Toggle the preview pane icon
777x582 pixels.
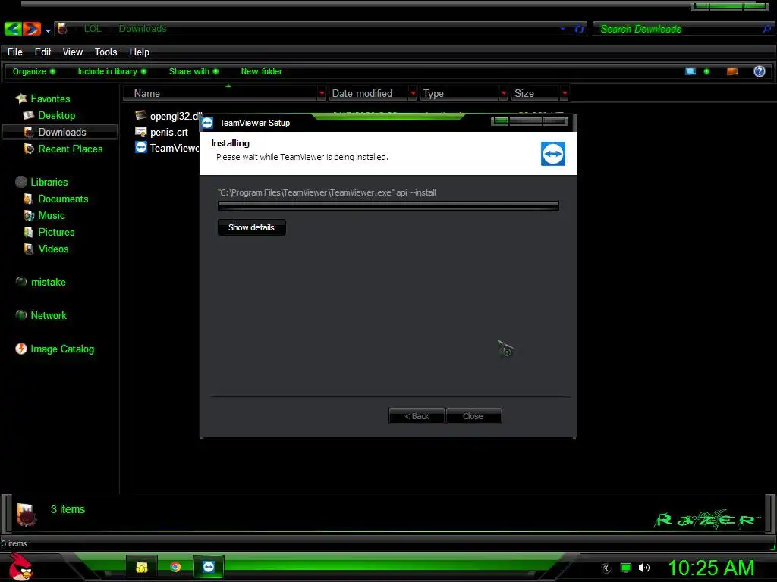click(732, 71)
